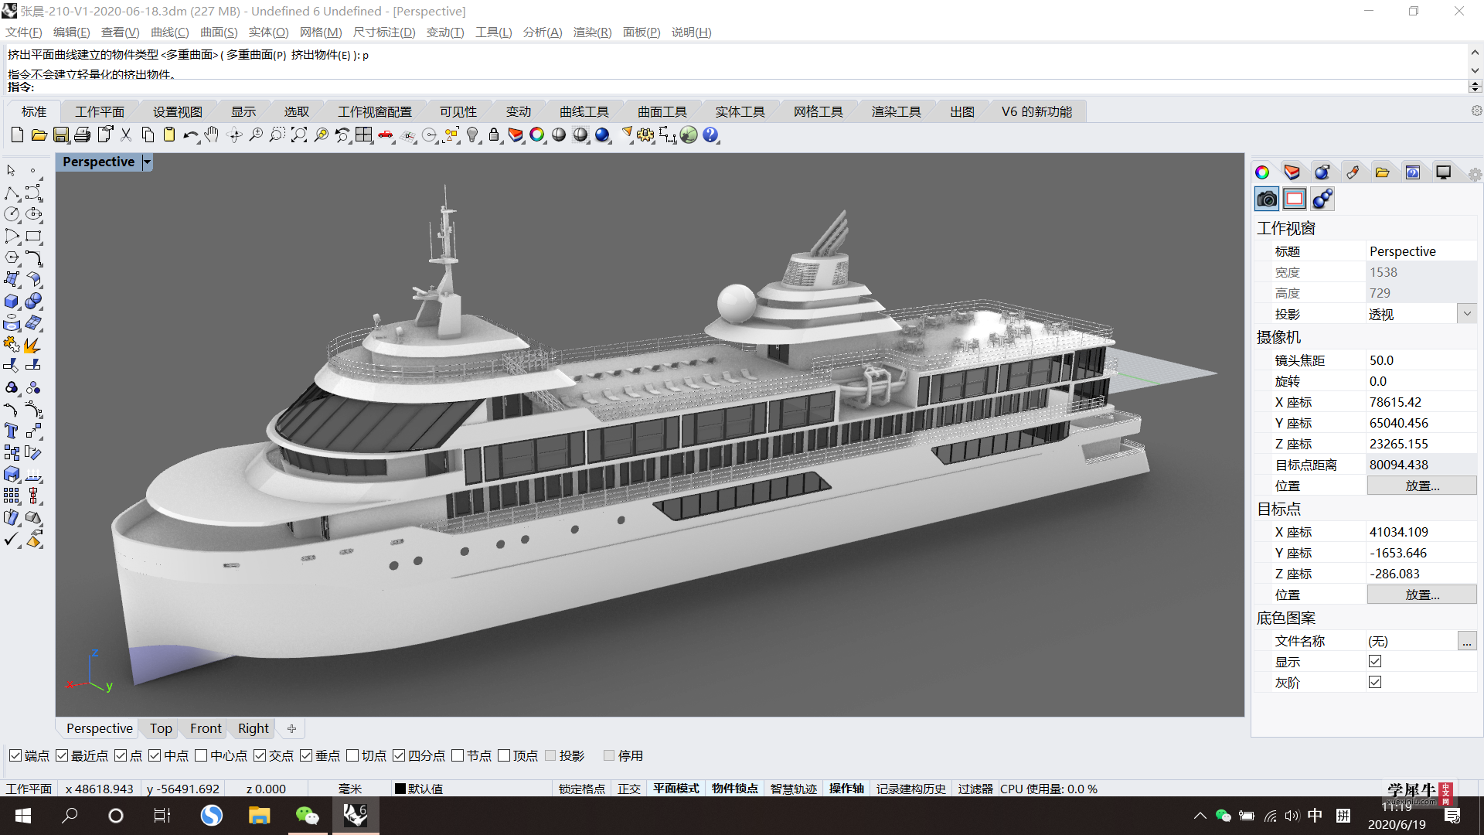The width and height of the screenshot is (1484, 835).
Task: Browse wallpaper file with the ... button
Action: click(x=1466, y=641)
